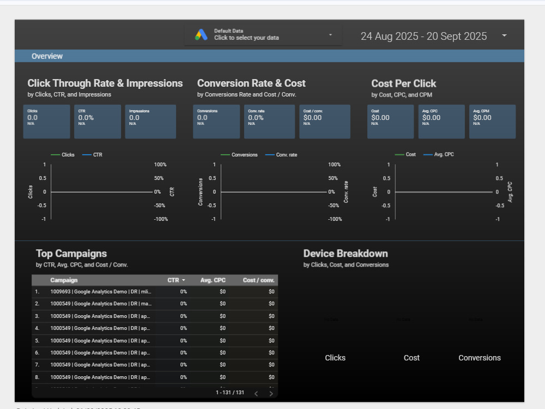Click the 1 - 131 / 131 page indicator

click(230, 392)
